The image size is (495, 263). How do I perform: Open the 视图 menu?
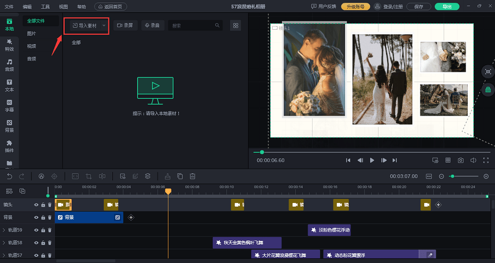[x=64, y=7]
